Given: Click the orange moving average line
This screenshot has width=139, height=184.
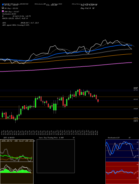Looking at the screenshot, I should pos(66,60).
